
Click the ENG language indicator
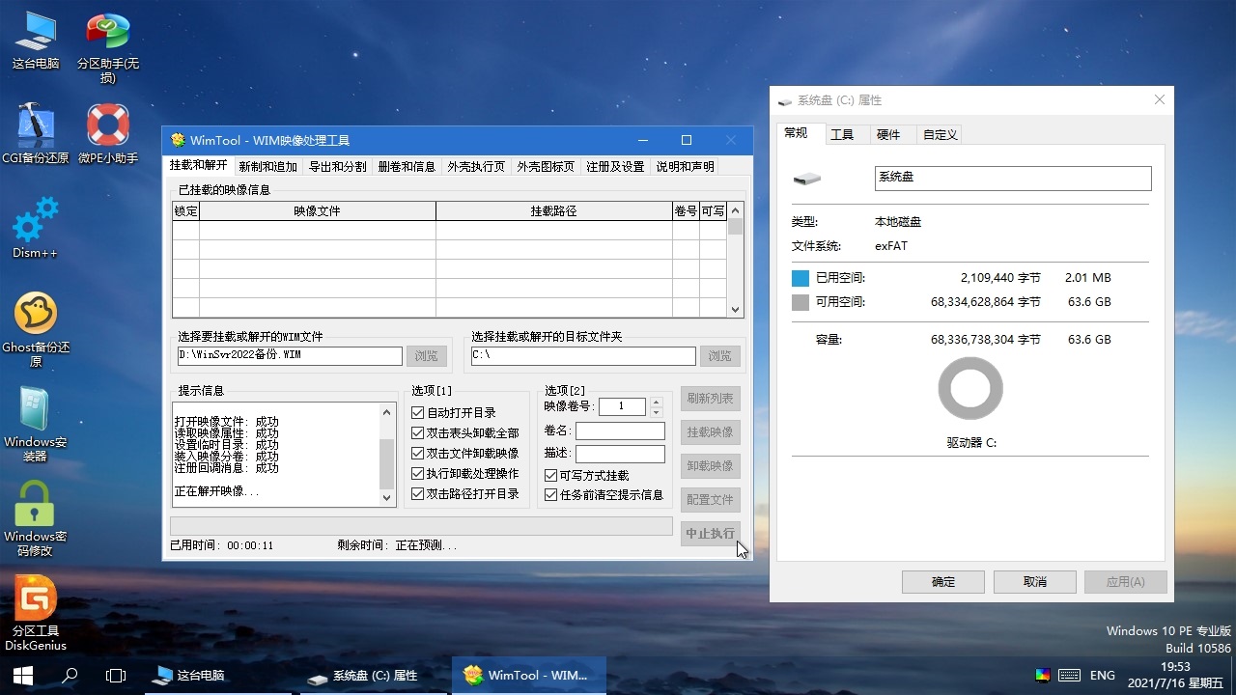1102,676
